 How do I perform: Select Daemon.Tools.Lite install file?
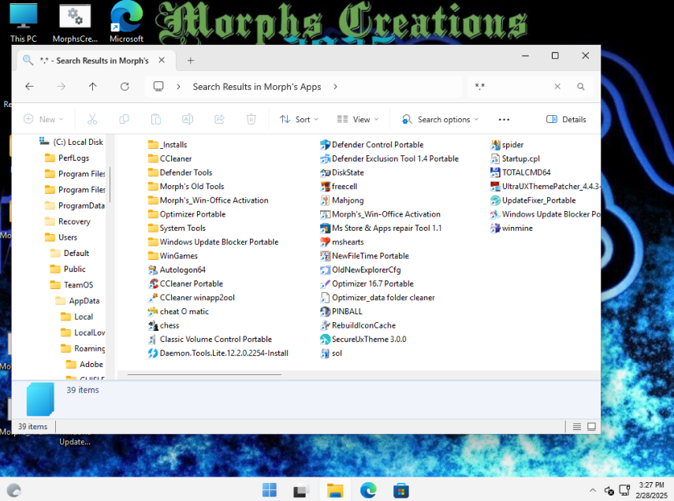tap(218, 353)
